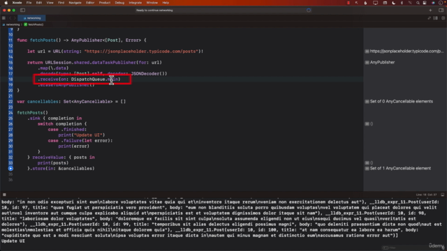Show quick look for the URL result
447x251 pixels.
coord(367,51)
